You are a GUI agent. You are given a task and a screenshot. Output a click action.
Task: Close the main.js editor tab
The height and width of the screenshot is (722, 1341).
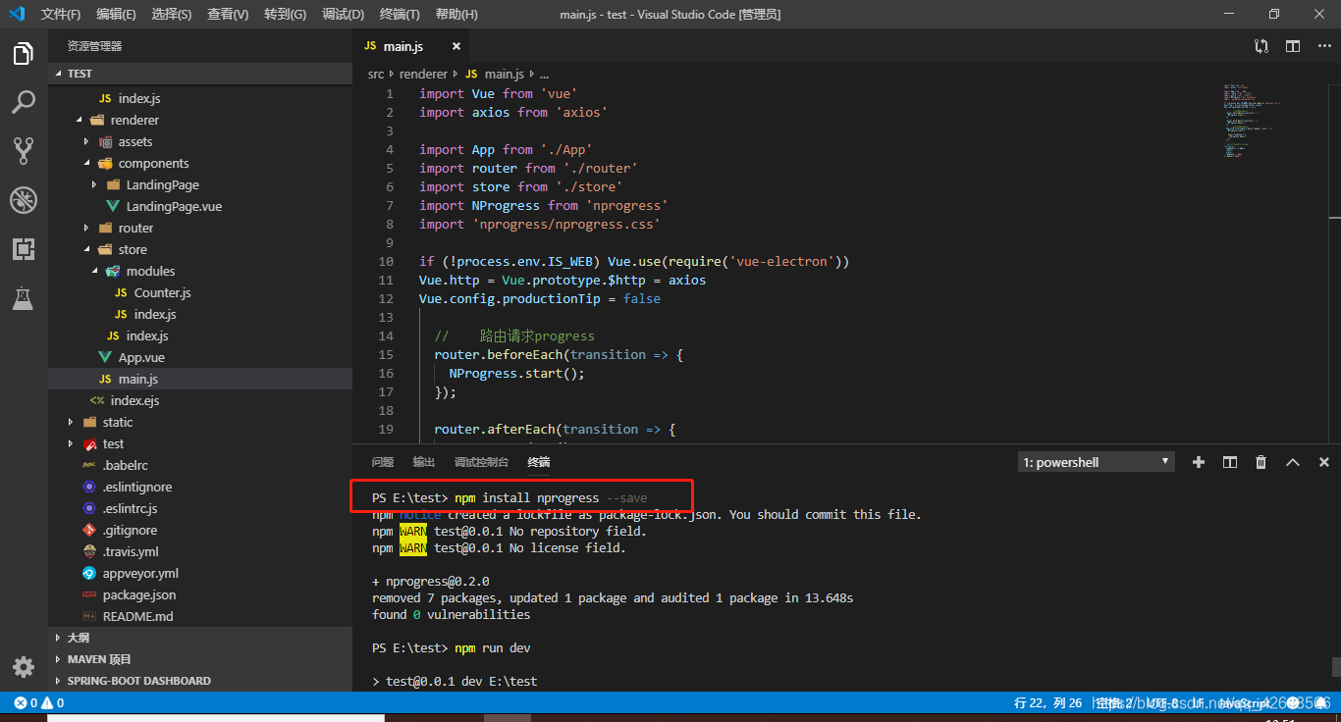(456, 46)
